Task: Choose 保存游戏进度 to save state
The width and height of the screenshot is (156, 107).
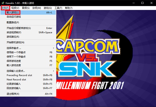Action: [28, 61]
